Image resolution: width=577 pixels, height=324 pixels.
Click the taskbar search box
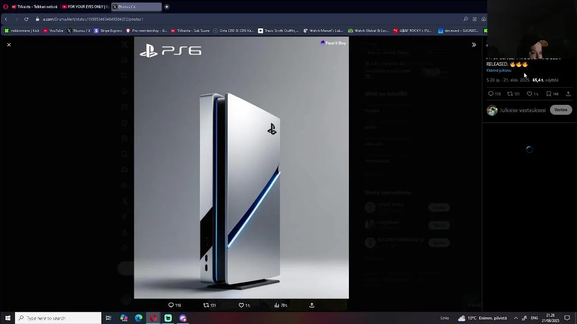pos(59,318)
